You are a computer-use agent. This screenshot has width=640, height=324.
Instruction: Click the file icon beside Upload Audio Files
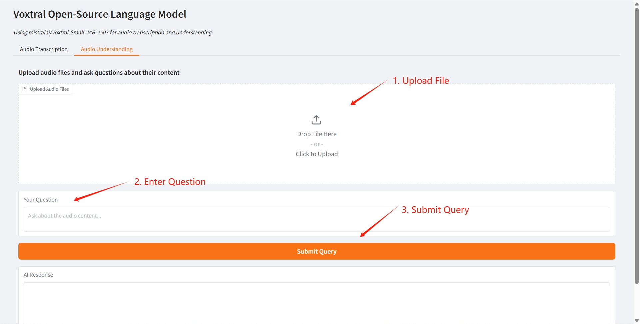[24, 89]
